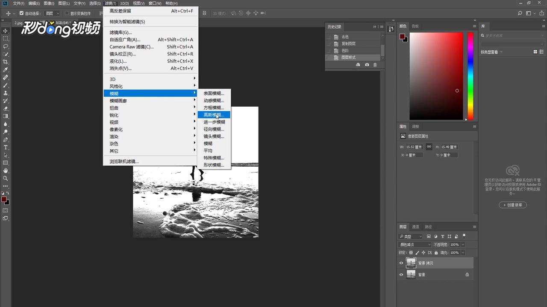Screen dimensions: 547x307
Task: Open the Color panel menu
Action: pos(474,26)
